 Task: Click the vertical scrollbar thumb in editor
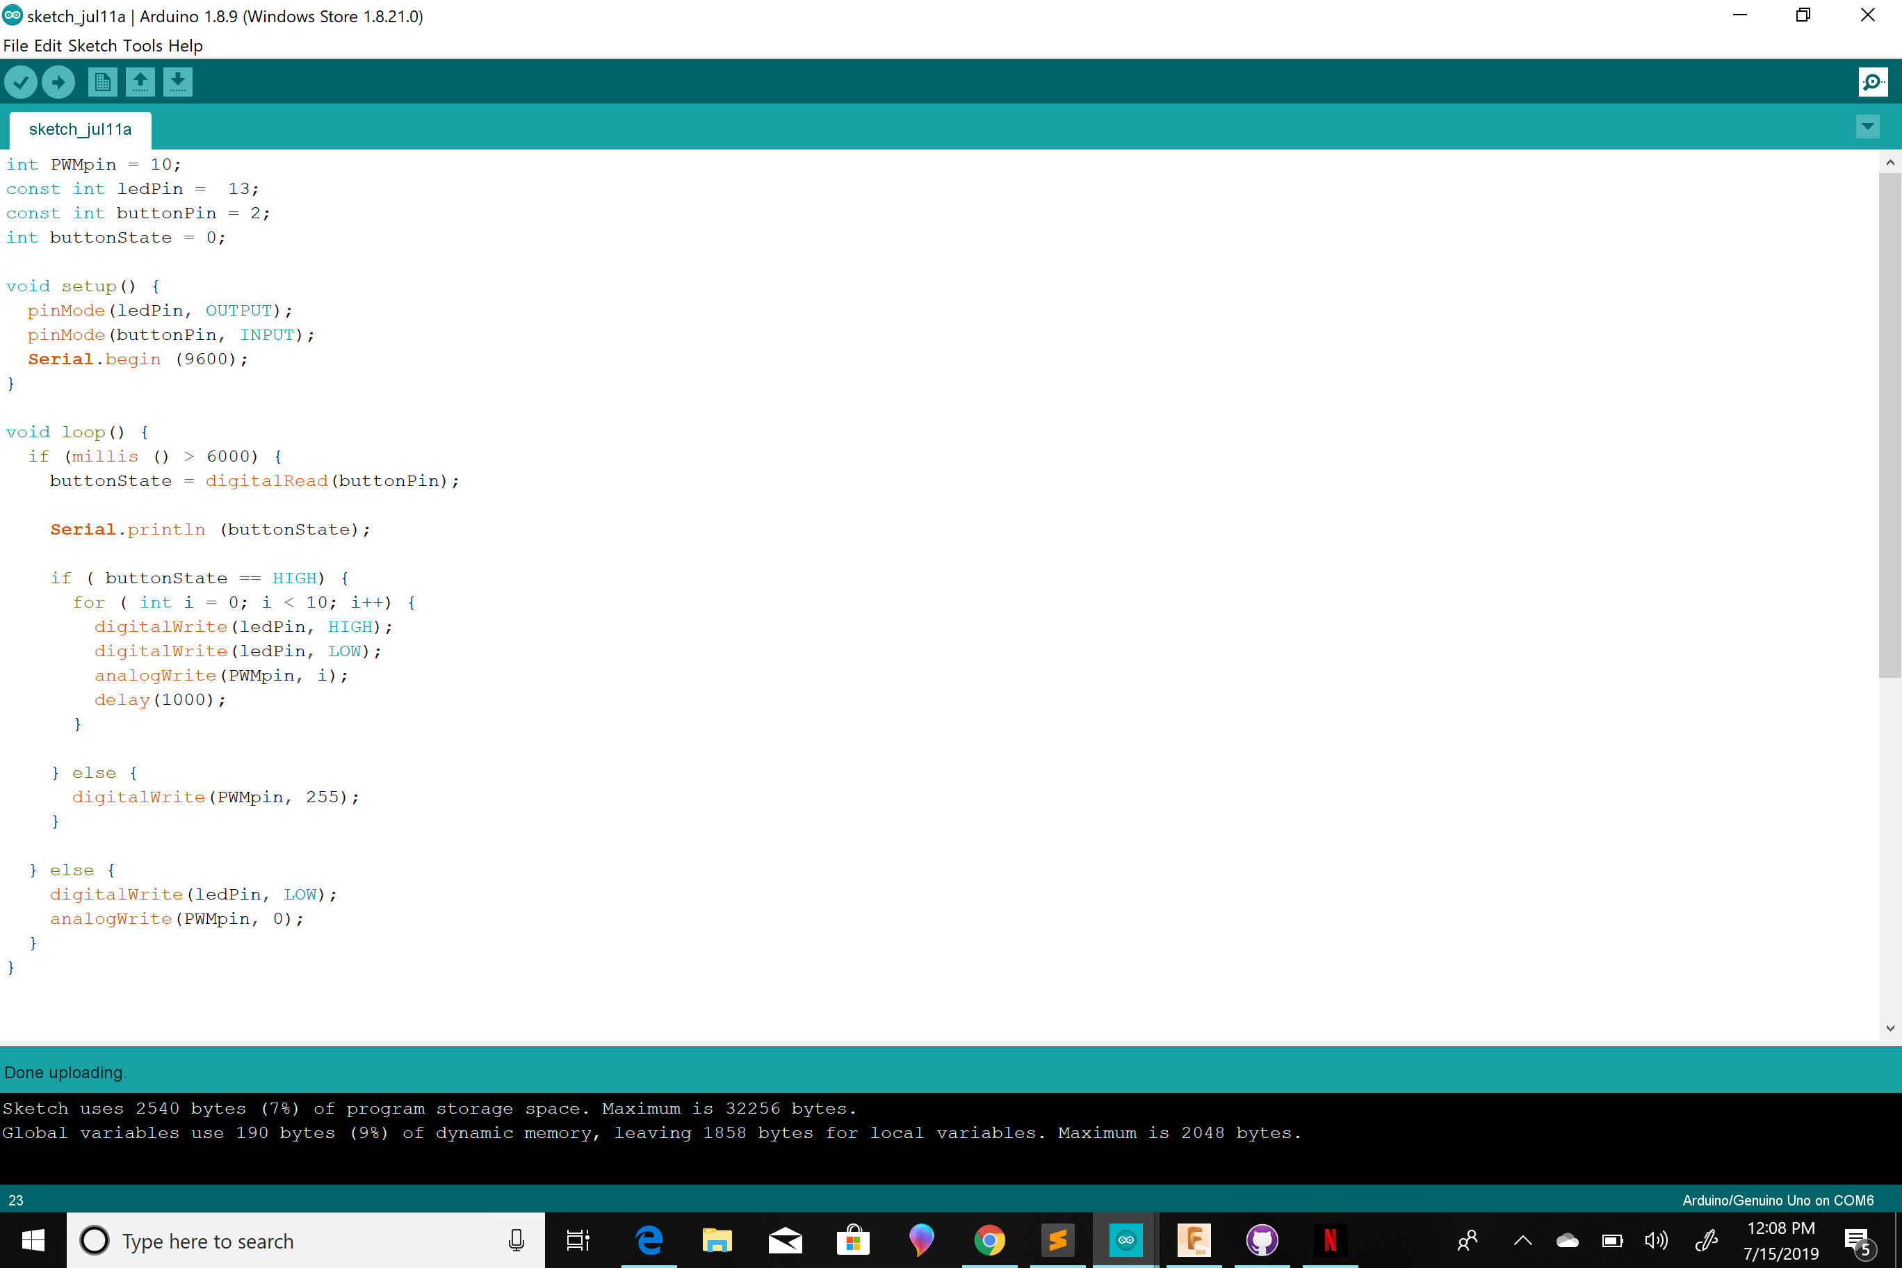point(1890,425)
